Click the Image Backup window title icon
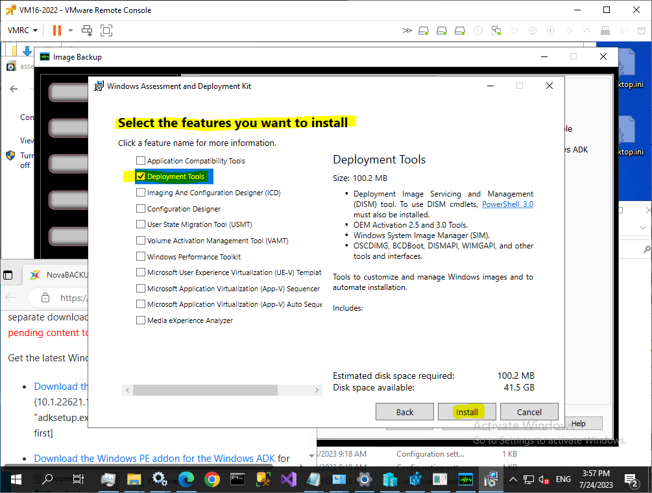652x493 pixels. click(x=45, y=57)
